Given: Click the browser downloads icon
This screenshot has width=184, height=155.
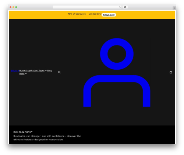Looking at the screenshot, I should tap(125, 7).
